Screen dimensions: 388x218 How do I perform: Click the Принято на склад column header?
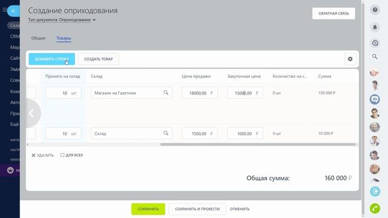coord(62,76)
